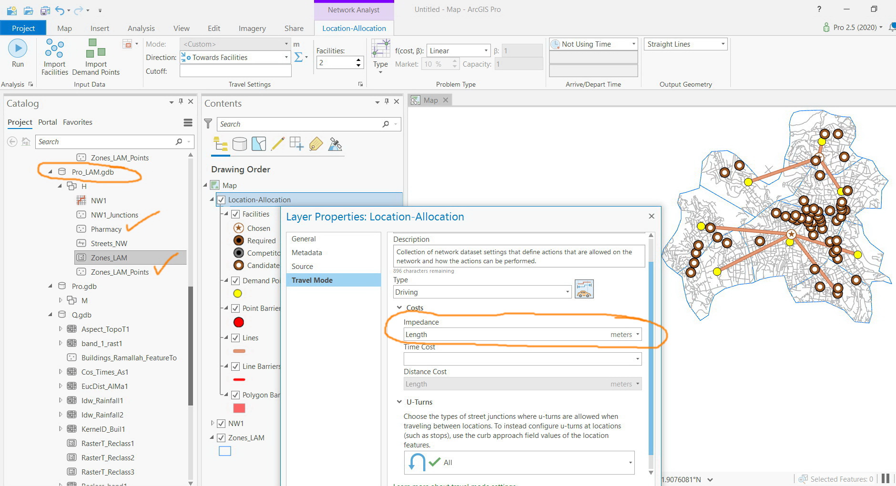Screen dimensions: 896x486
Task: Select List By Drawing Order icon in Contents
Action: click(220, 144)
